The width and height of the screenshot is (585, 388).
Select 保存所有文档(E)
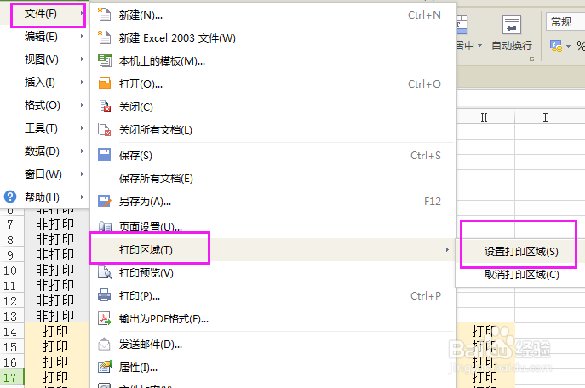click(x=273, y=178)
